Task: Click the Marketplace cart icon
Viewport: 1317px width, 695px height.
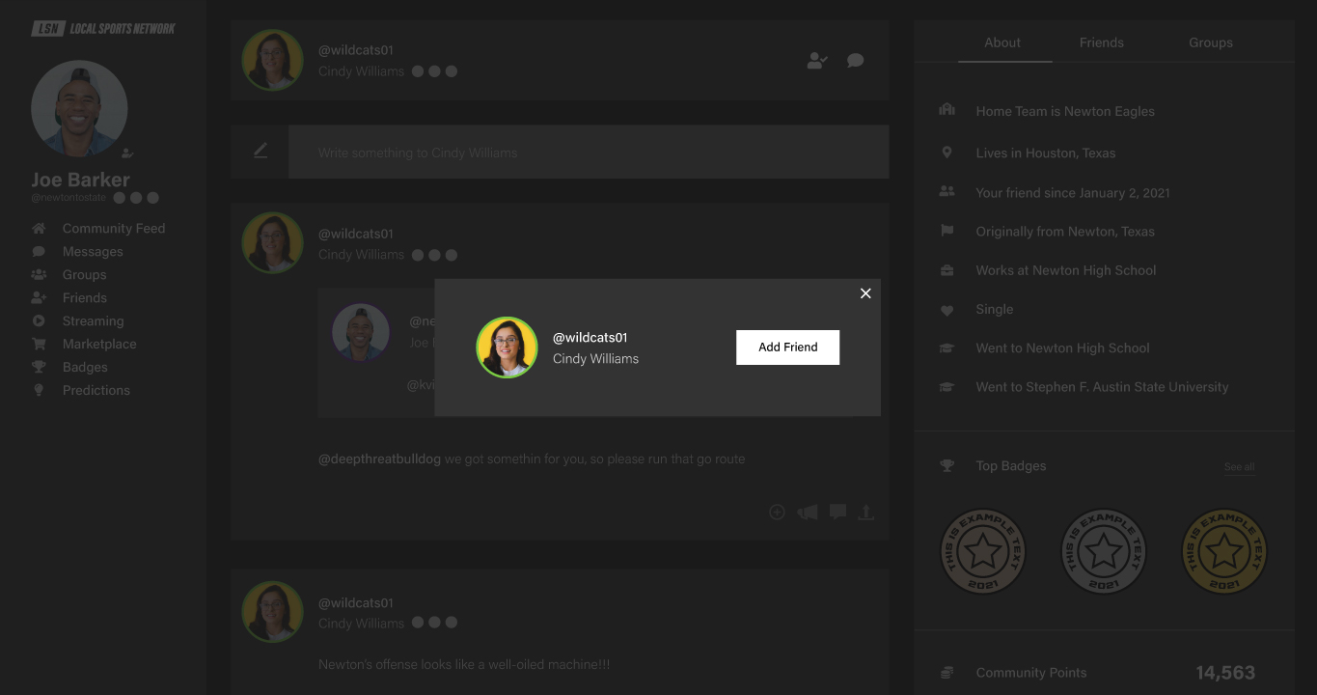Action: click(39, 345)
